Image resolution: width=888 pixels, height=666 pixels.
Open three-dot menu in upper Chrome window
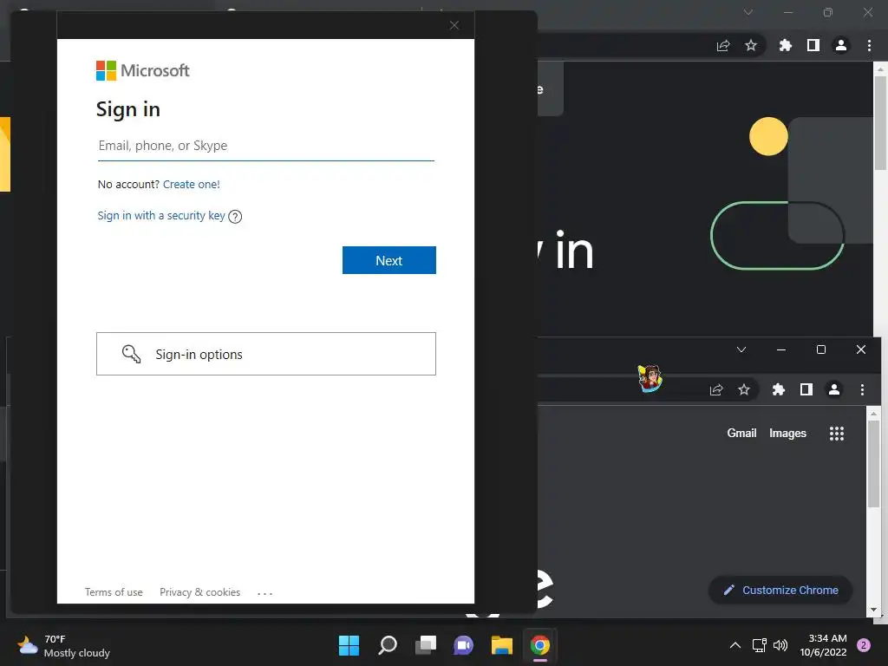click(x=869, y=45)
